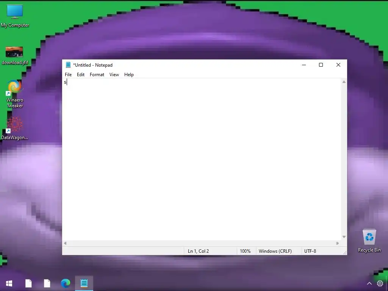Open the Edit menu
The width and height of the screenshot is (388, 291).
tap(81, 75)
